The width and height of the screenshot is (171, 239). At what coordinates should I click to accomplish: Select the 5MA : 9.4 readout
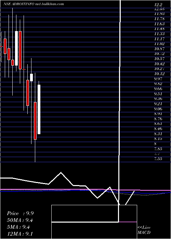(x=18, y=227)
